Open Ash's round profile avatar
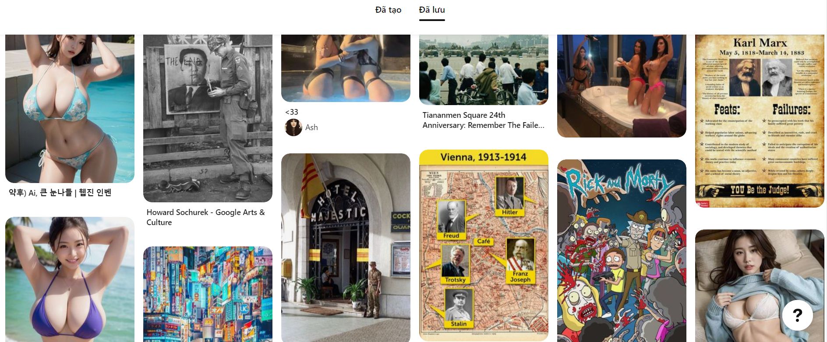Image resolution: width=827 pixels, height=342 pixels. click(293, 127)
